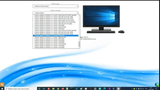Select highlighted version 1803 [x64] entry
Viewport: 160px width, 90px height.
click(x=55, y=35)
